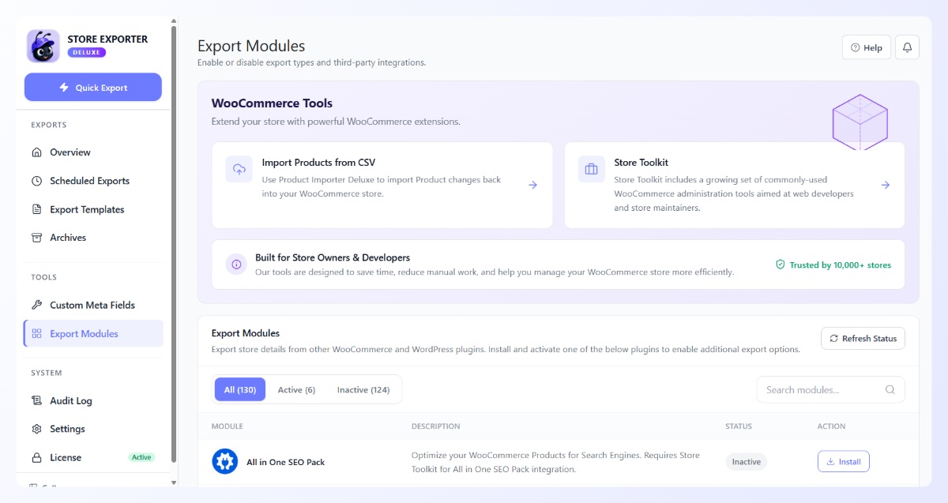This screenshot has height=503, width=948.
Task: Switch to the Active (6) tab
Action: (296, 389)
